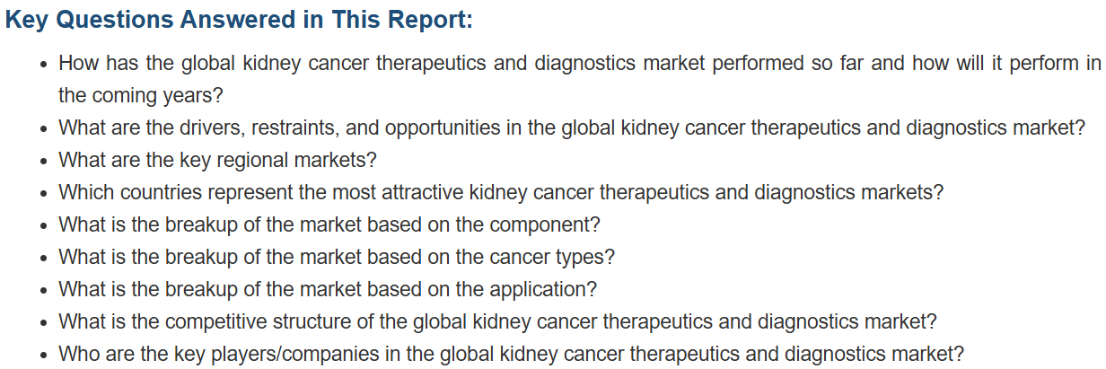Click the 'Key Questions Answered in This Report' heading
Image resolution: width=1106 pixels, height=369 pixels.
[x=239, y=21]
